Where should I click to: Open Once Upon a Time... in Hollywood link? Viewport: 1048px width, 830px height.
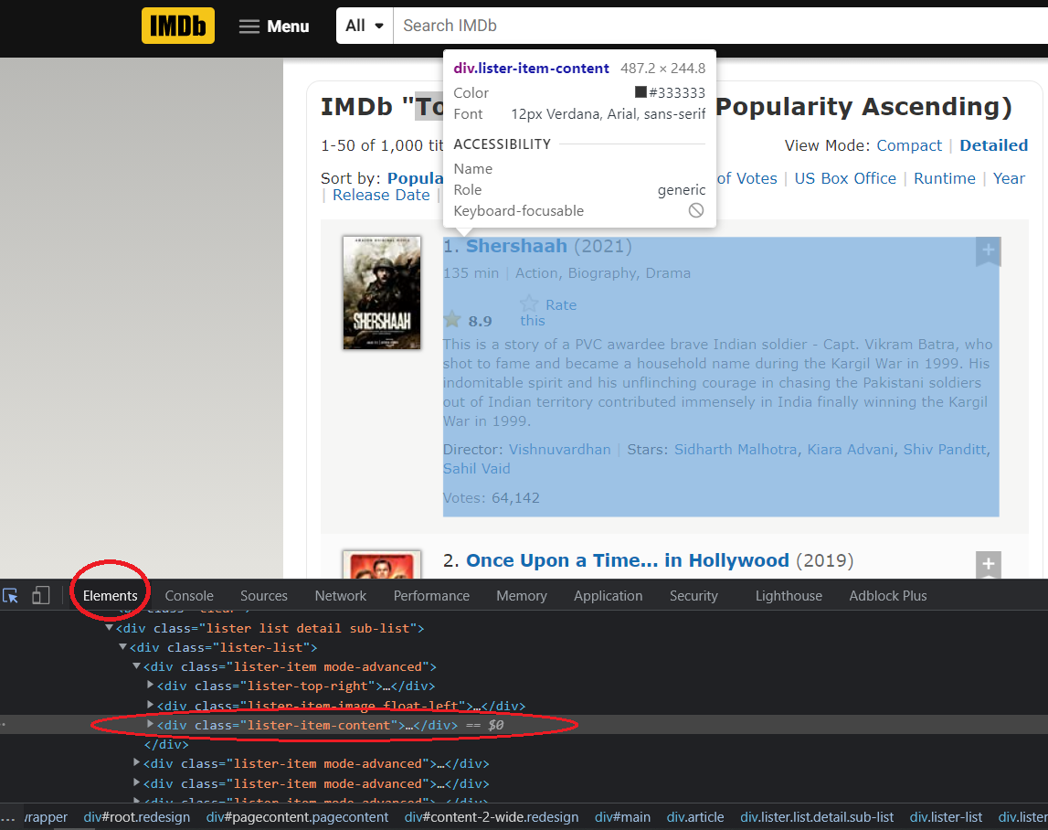(x=627, y=560)
